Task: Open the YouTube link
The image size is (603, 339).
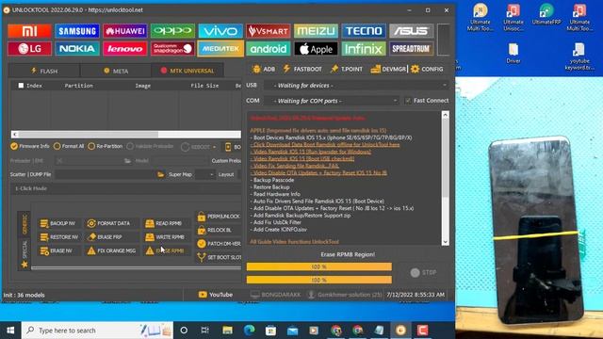Action: [x=216, y=295]
